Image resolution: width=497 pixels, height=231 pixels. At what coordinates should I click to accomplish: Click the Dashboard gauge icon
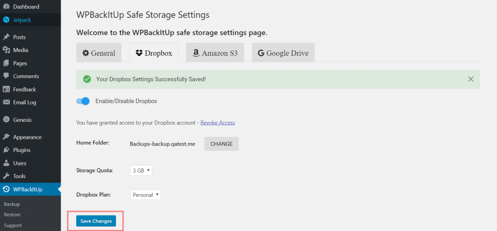point(6,7)
